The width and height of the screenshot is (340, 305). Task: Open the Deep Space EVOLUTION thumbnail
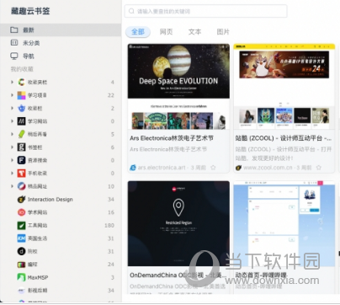(178, 87)
